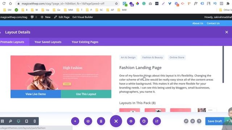Open the first layout pack thumbnail
Image resolution: width=232 pixels, height=130 pixels.
(130, 110)
